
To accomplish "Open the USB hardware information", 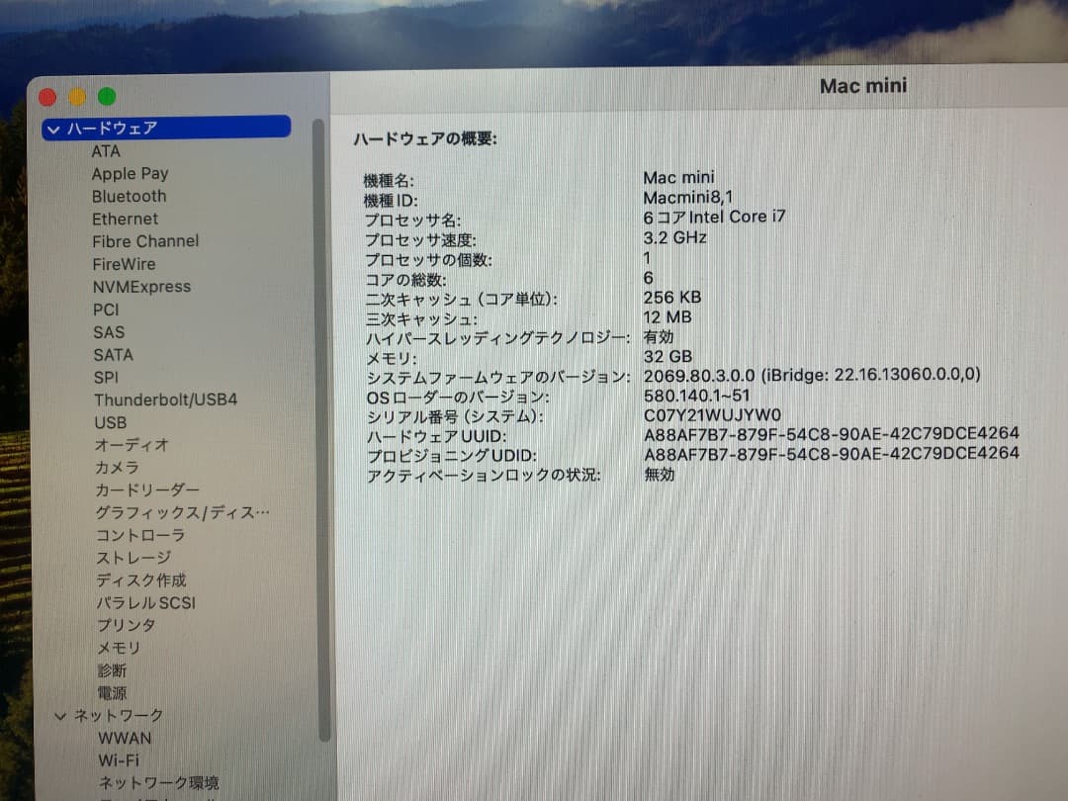I will (x=111, y=422).
